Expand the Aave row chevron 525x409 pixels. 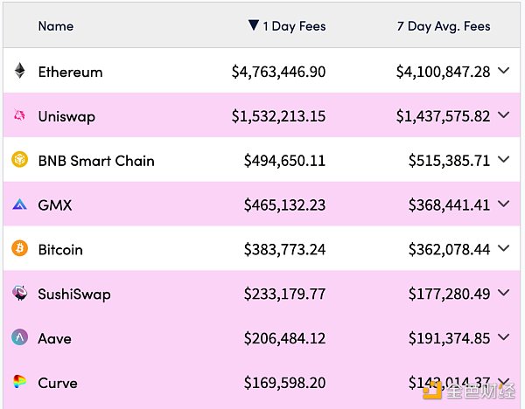click(x=503, y=337)
